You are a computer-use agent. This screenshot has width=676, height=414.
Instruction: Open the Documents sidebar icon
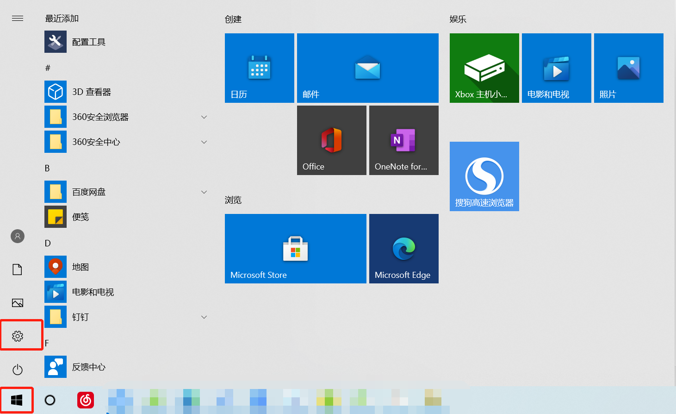pyautogui.click(x=18, y=270)
